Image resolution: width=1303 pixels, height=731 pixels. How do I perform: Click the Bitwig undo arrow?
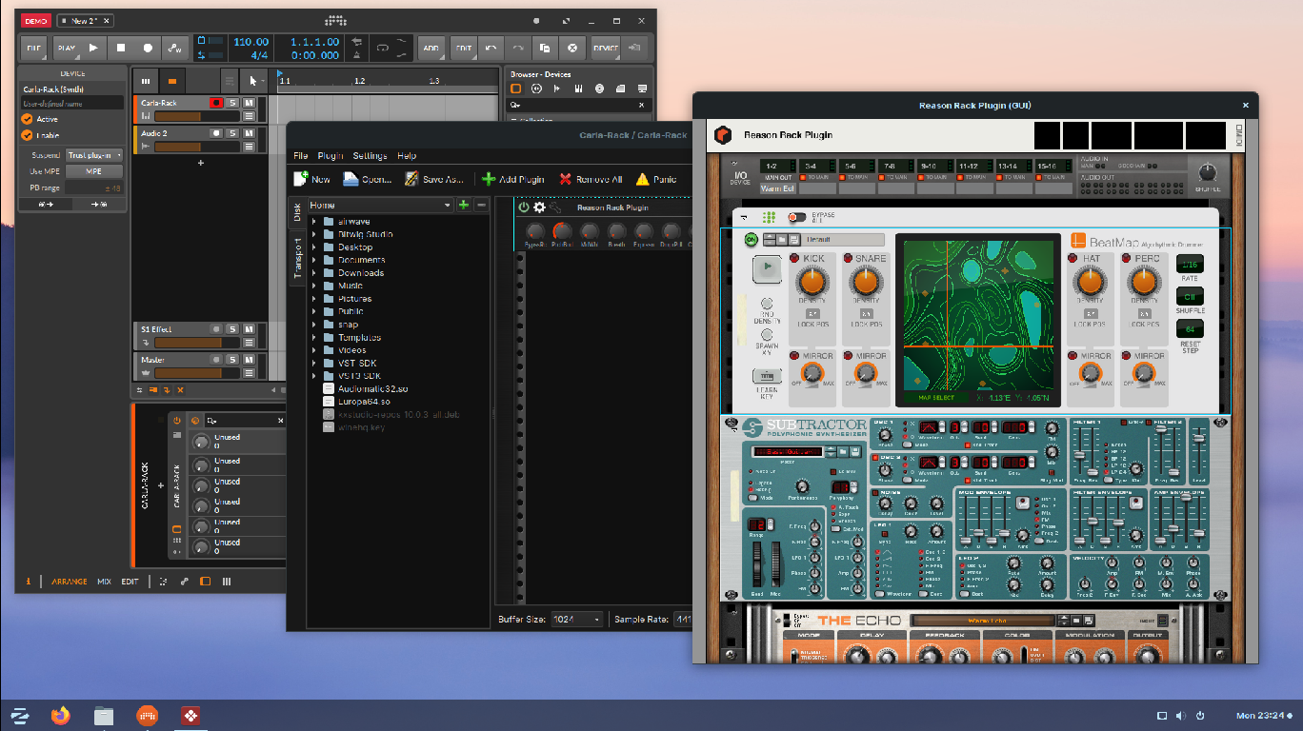[x=491, y=48]
